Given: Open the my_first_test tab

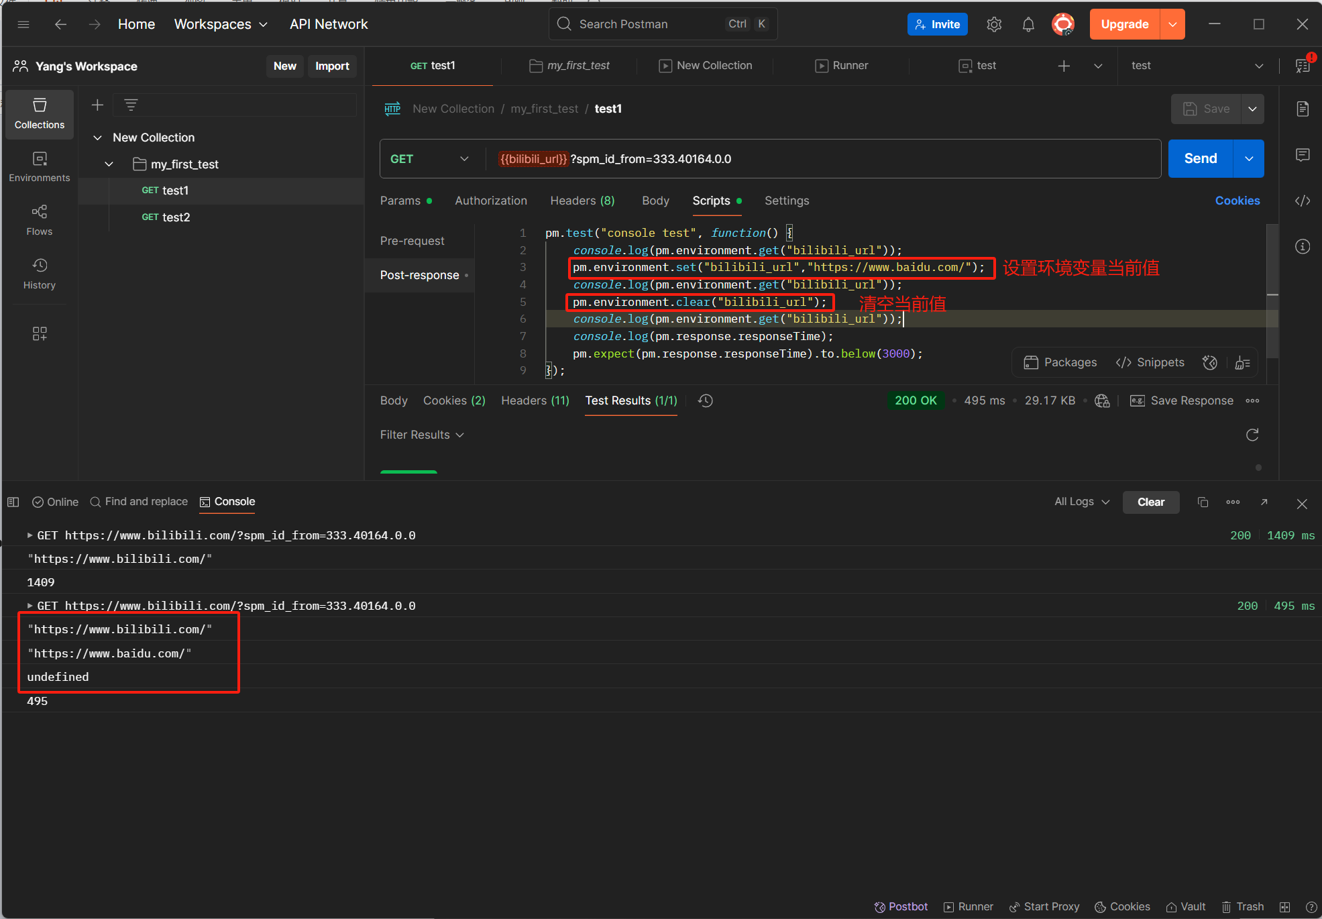Looking at the screenshot, I should click(569, 66).
